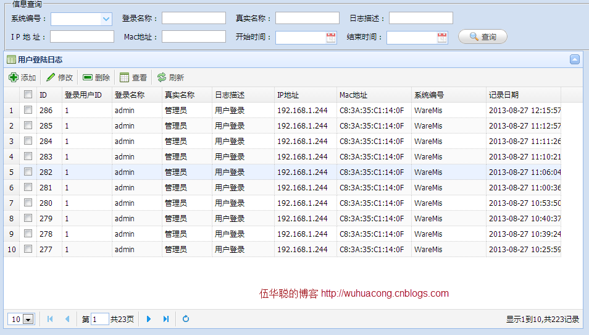Open the 结束时间 calendar picker
589x335 pixels.
(x=442, y=37)
